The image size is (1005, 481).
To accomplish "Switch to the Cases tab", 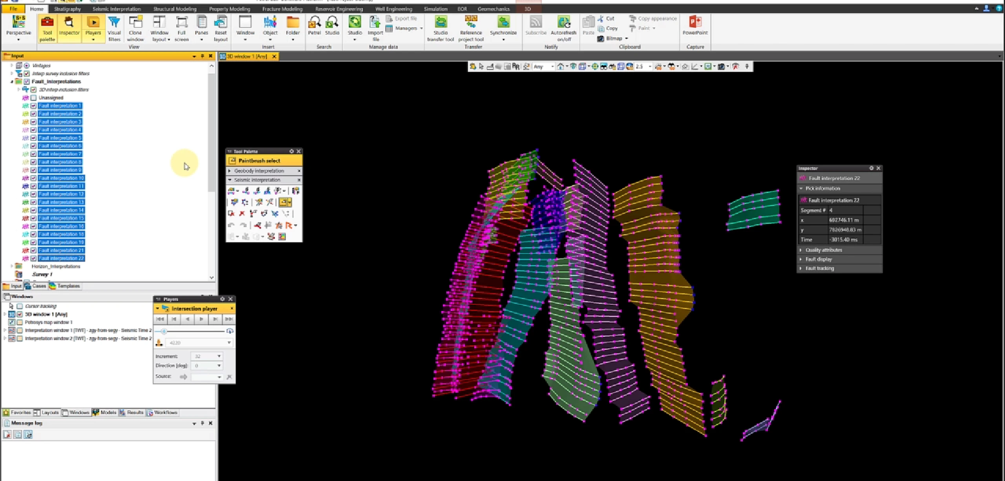I will (36, 286).
